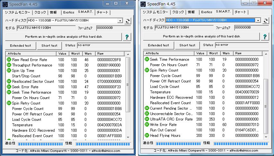Click 適合性 progress bar in right window
The height and width of the screenshot is (156, 274).
pos(178,144)
